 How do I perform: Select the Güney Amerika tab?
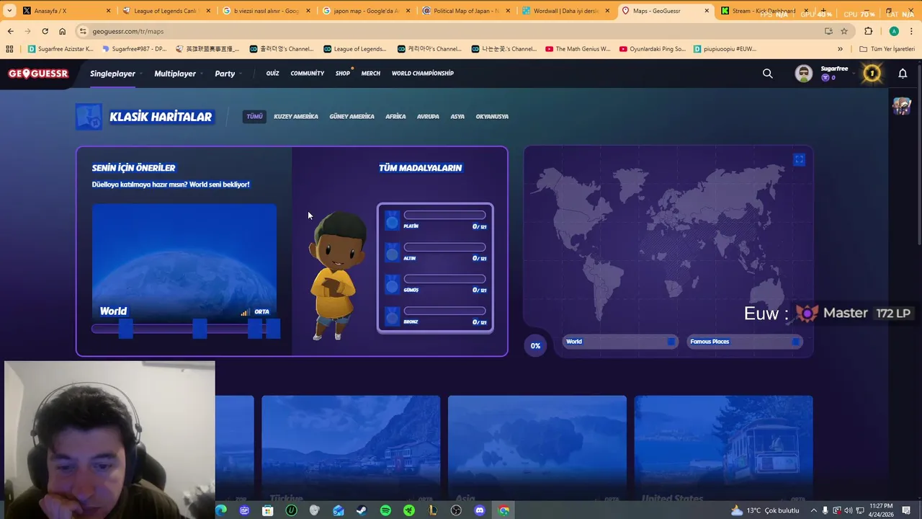352,116
